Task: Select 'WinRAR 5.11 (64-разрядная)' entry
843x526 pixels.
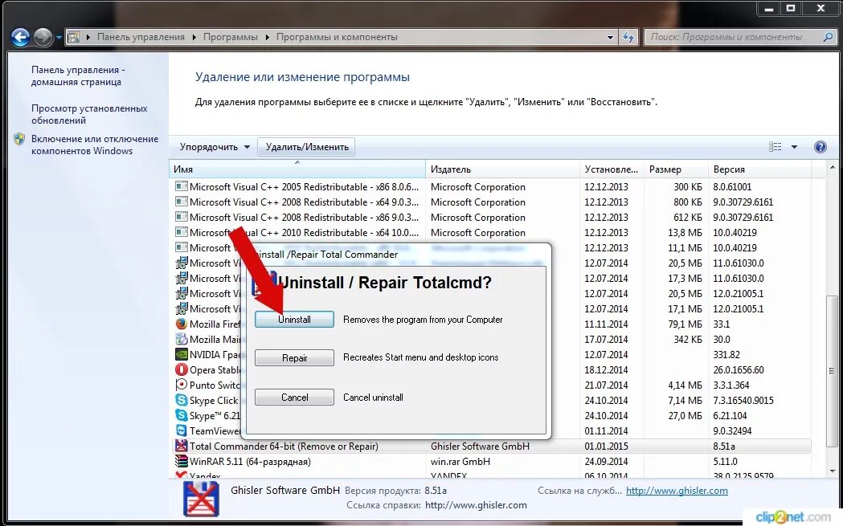Action: 250,462
